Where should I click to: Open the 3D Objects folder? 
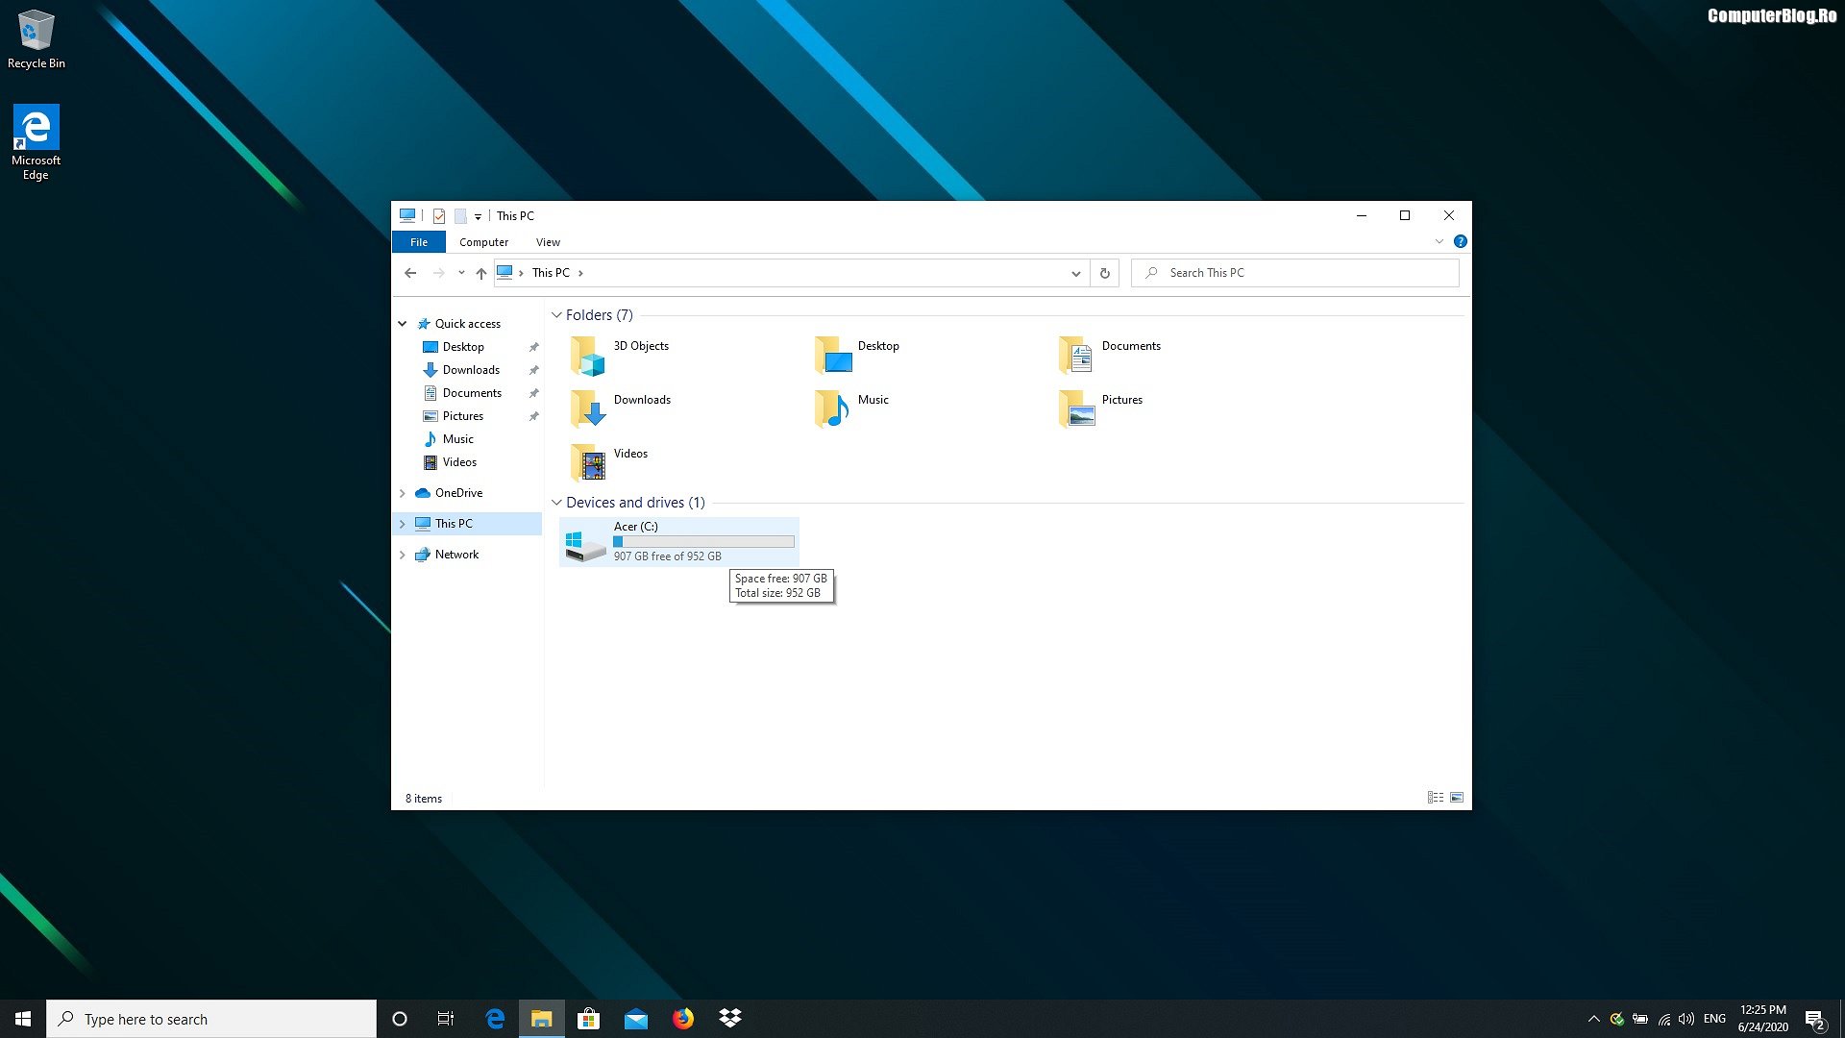pyautogui.click(x=620, y=355)
